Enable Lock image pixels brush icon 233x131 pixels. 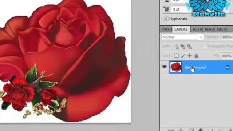[183, 56]
